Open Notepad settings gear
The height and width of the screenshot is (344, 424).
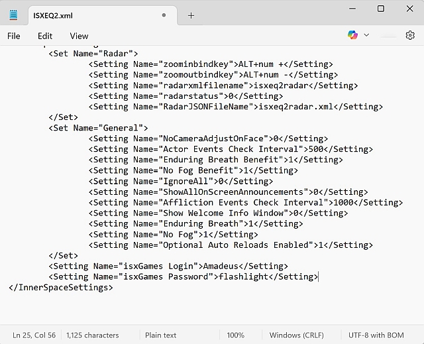click(409, 35)
